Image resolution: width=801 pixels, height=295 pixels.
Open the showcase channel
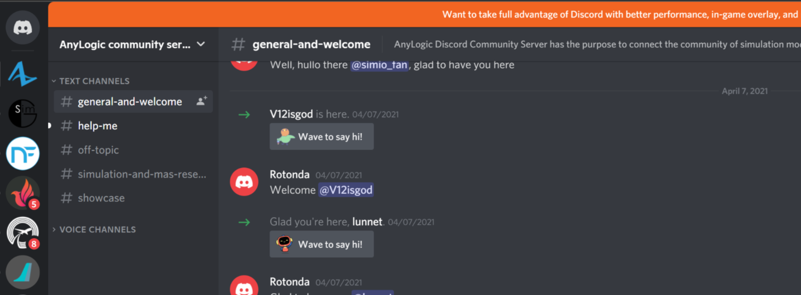tap(133, 198)
